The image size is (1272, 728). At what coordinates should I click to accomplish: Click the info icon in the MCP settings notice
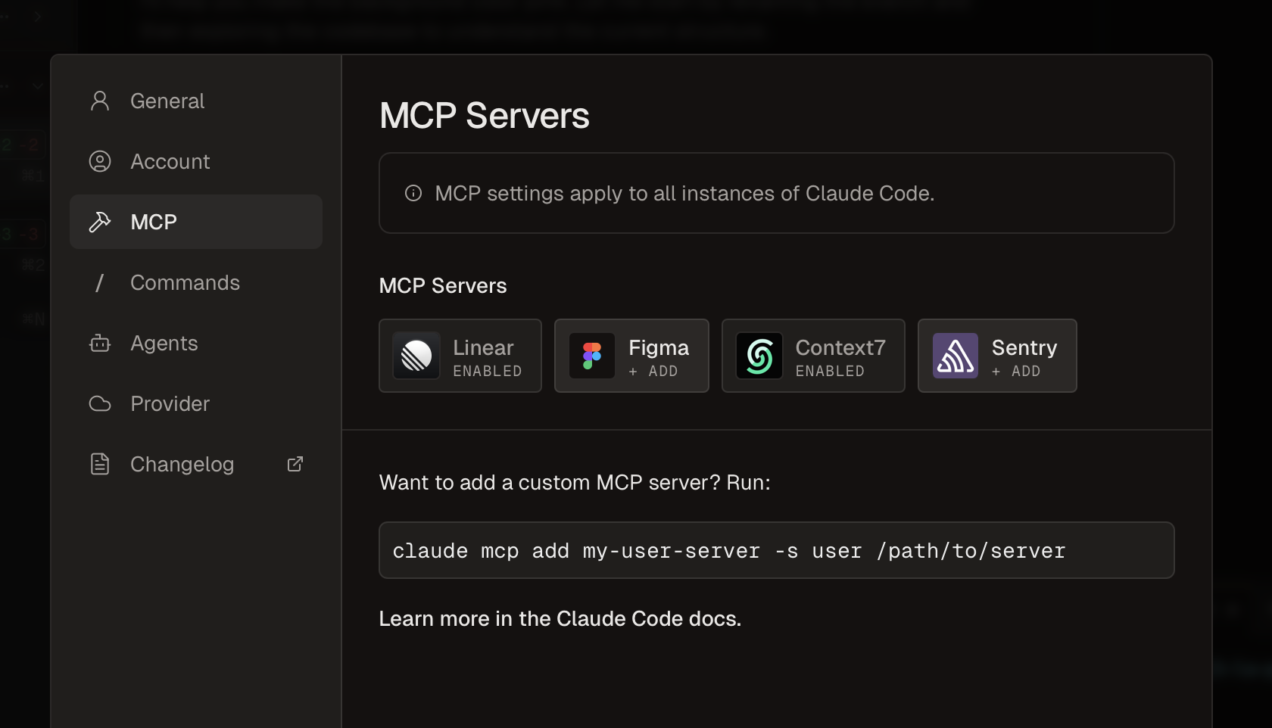click(413, 193)
